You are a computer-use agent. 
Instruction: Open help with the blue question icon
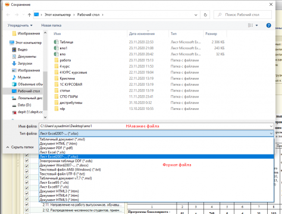(268, 26)
